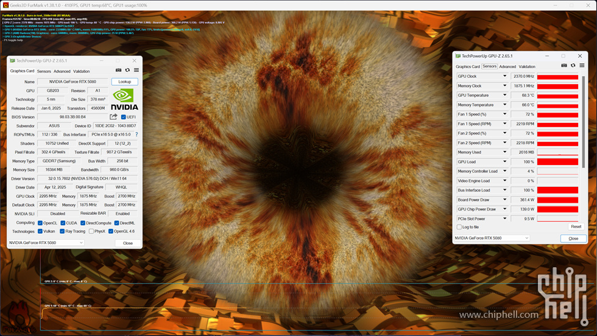Click the GPU Chip Power Draw value 139.0 W
Image resolution: width=597 pixels, height=336 pixels.
[x=523, y=209]
